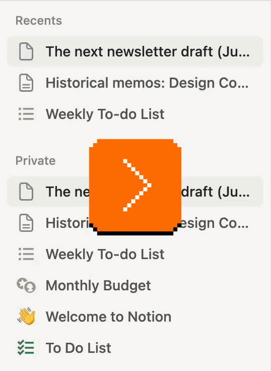Image resolution: width=271 pixels, height=371 pixels.
Task: Click the orange right-chevron button
Action: (x=135, y=187)
